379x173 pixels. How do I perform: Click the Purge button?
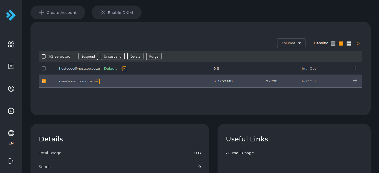pyautogui.click(x=154, y=56)
